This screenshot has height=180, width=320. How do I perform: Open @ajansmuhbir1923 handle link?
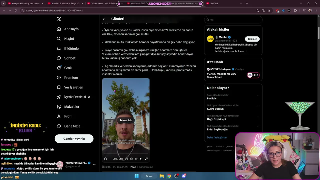point(226,41)
